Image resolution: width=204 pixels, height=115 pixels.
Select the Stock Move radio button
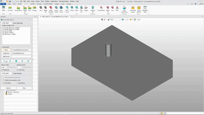click(x=17, y=83)
